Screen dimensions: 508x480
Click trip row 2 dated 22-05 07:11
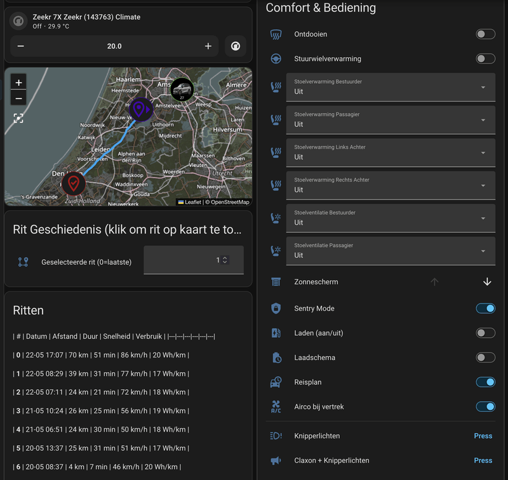point(101,392)
